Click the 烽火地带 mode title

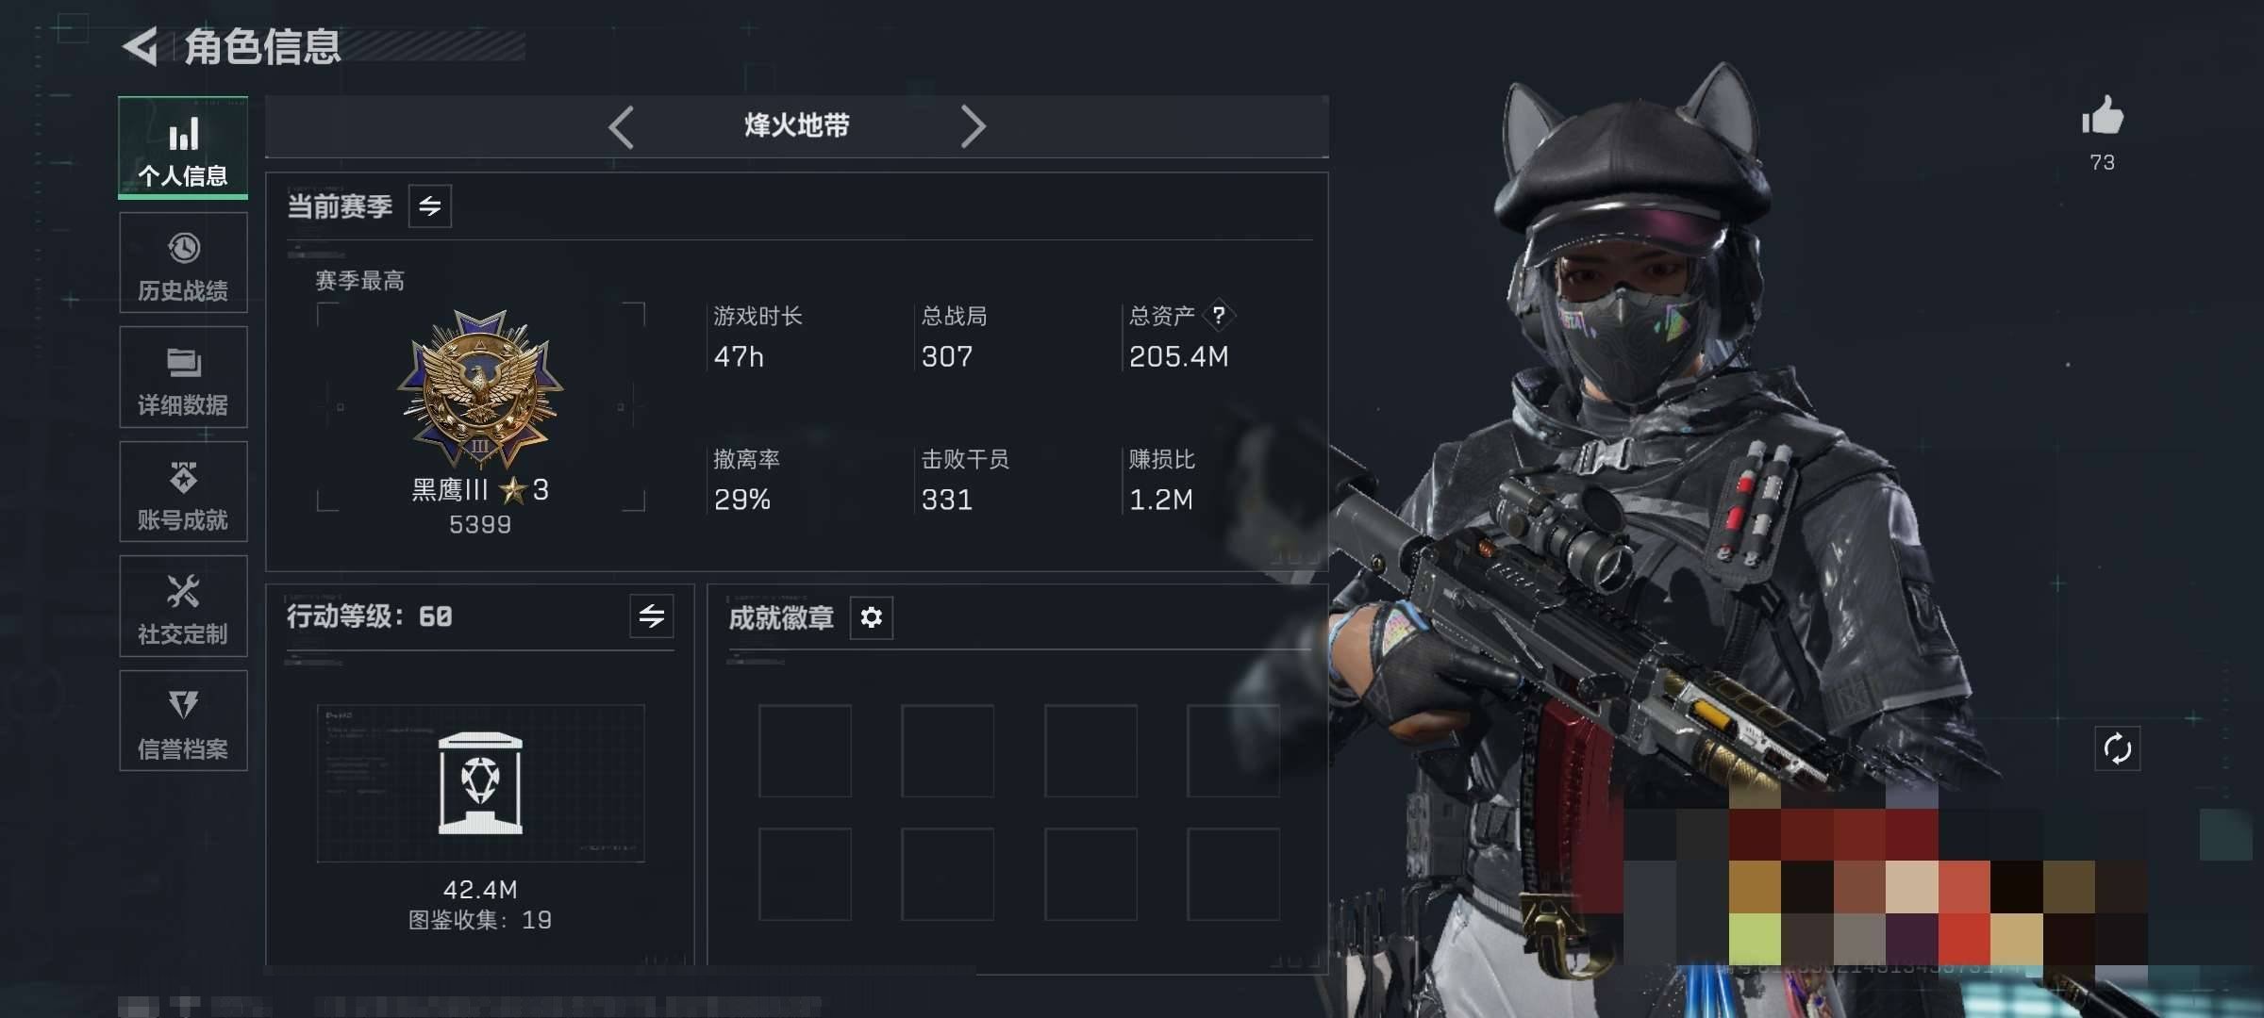tap(797, 125)
